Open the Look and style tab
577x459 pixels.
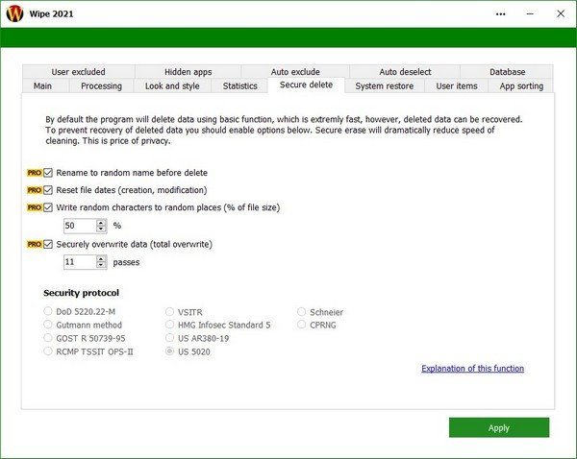tap(172, 85)
